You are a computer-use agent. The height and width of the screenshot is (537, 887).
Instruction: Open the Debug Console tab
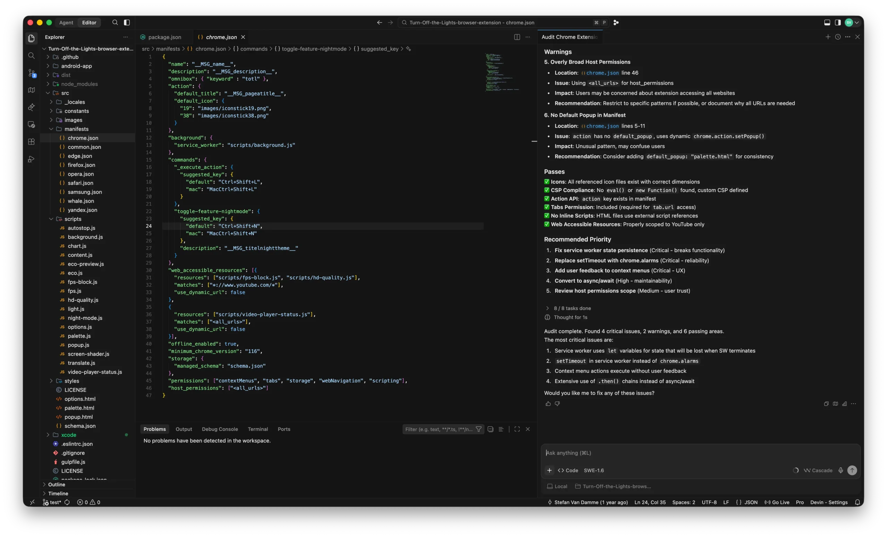coord(220,429)
